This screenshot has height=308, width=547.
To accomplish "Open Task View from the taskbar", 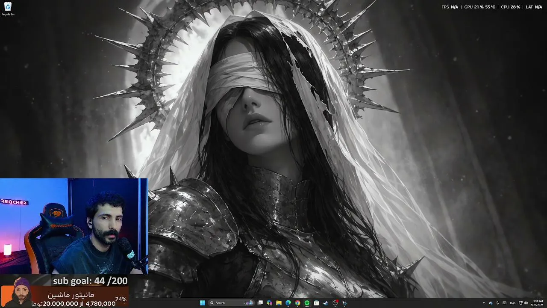I will pos(260,303).
